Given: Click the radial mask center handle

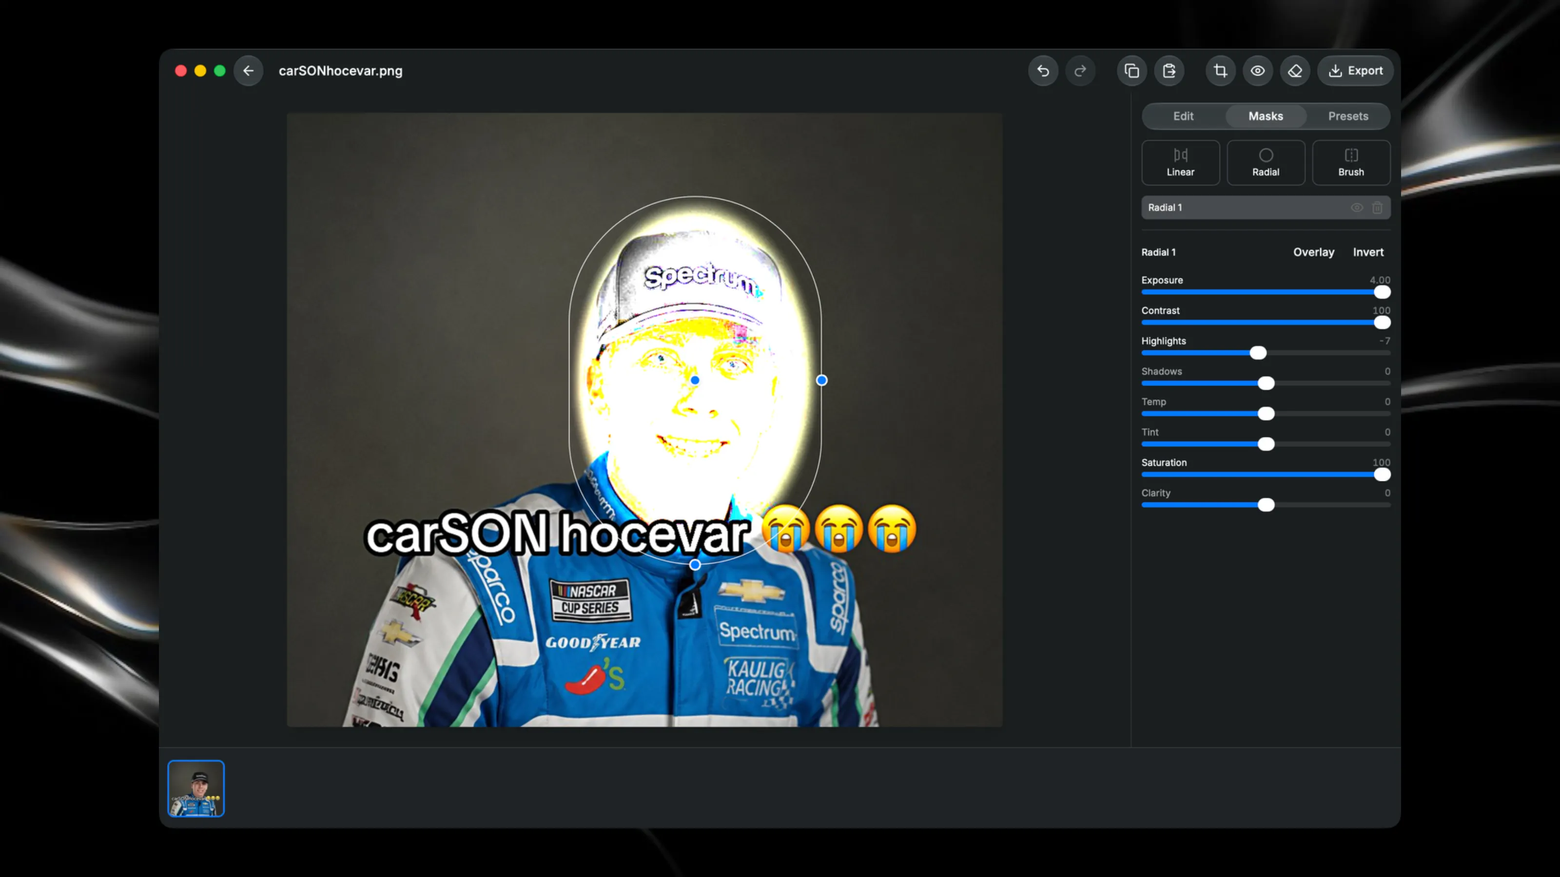Looking at the screenshot, I should tap(695, 380).
